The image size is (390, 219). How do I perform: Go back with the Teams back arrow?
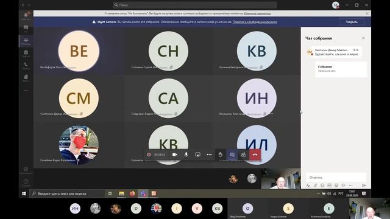click(x=23, y=5)
